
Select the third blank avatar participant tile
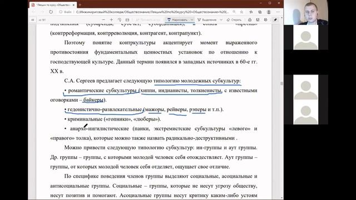click(x=306, y=112)
